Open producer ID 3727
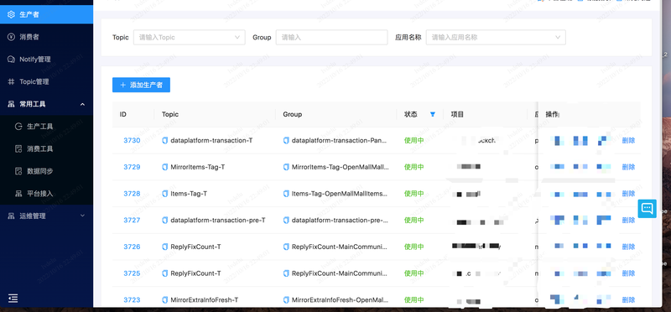671x312 pixels. coord(132,220)
